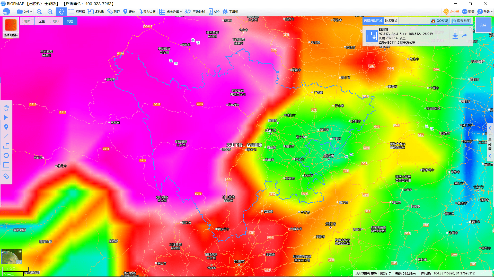Open the 3D 三维地球 globe view
The width and height of the screenshot is (494, 277).
coord(195,12)
